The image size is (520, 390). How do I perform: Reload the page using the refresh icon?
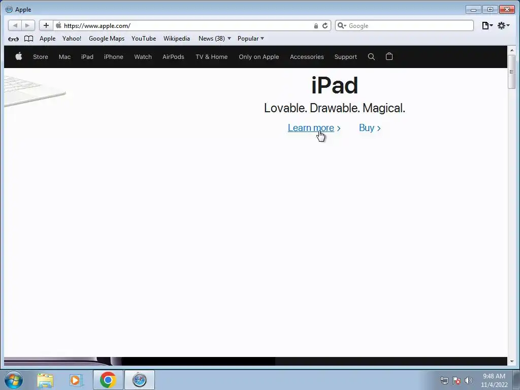[325, 25]
